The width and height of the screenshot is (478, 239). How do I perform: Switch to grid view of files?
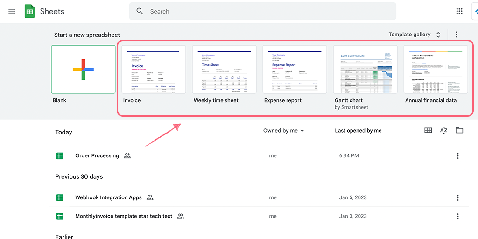tap(428, 131)
